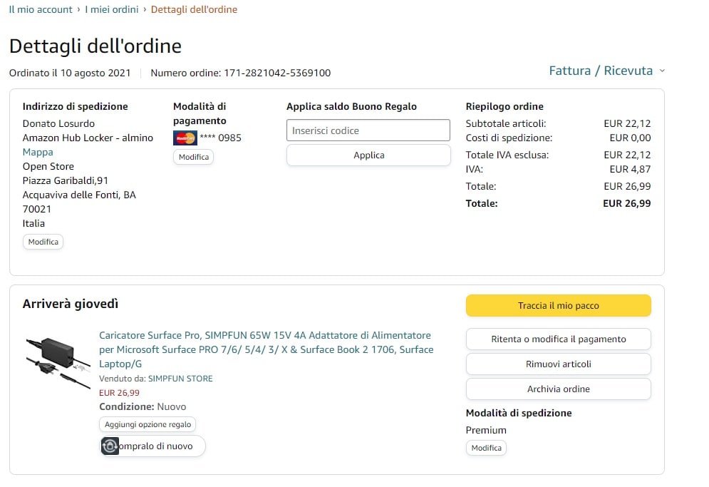Modify the shipping address
Screen dimensions: 709x487
43,242
